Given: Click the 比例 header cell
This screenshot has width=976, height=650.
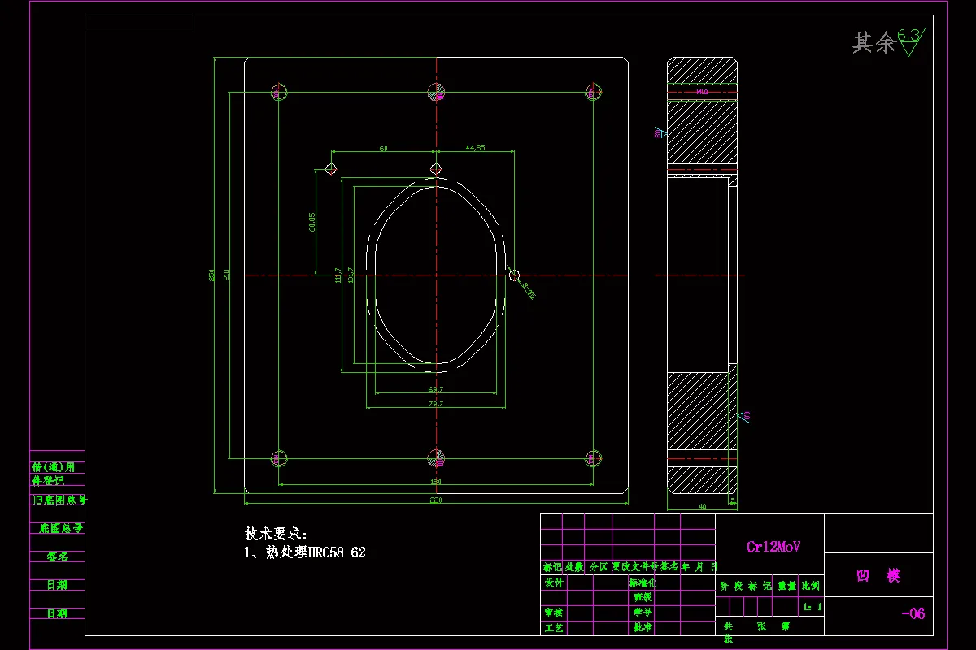Looking at the screenshot, I should coord(811,585).
